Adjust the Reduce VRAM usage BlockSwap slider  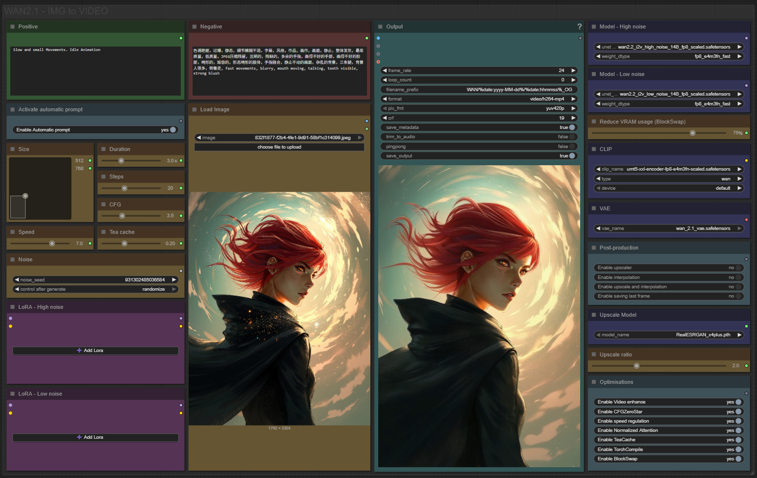692,133
